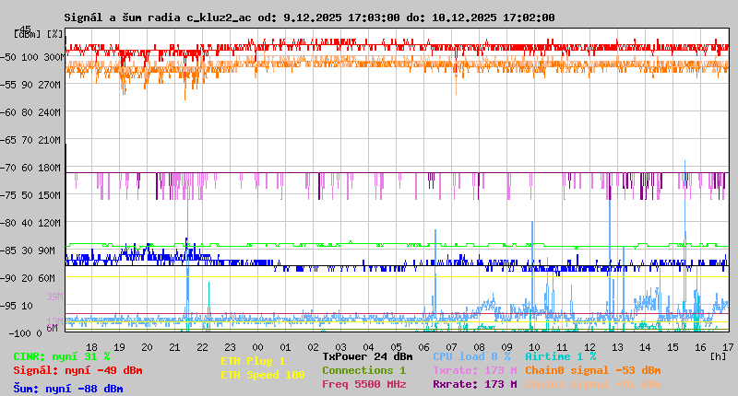The image size is (738, 396).
Task: Select the 'CINR: nyní 31 %' legend entry
Action: coord(62,356)
